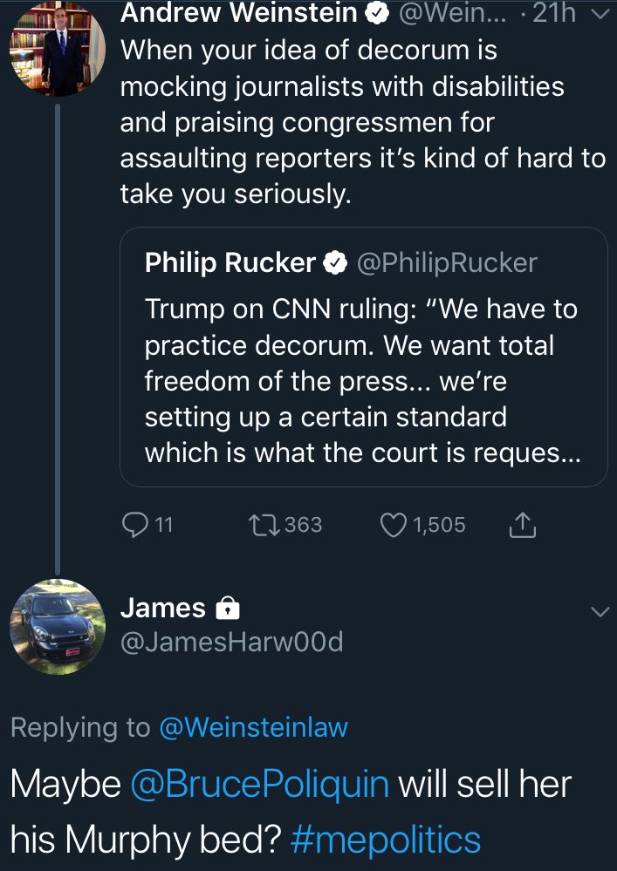
Task: Tap the James display name
Action: click(x=163, y=608)
